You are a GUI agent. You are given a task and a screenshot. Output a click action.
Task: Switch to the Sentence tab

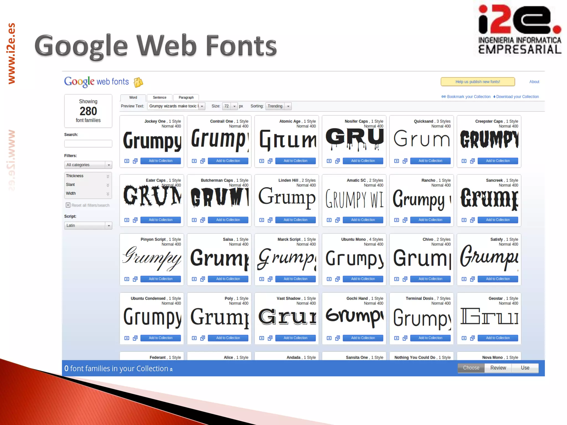pyautogui.click(x=159, y=97)
